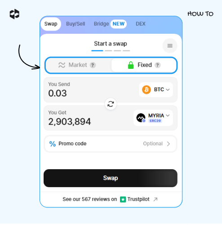
Task: Click the MYRIA token logo
Action: pos(141,118)
